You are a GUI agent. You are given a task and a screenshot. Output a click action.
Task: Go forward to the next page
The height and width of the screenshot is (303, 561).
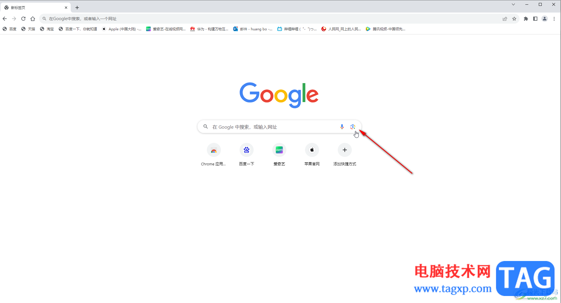tap(14, 19)
